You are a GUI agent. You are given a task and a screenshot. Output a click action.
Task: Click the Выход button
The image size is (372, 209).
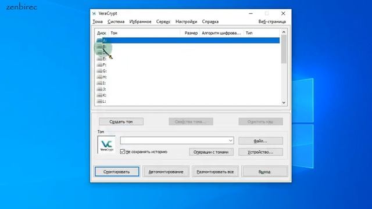pos(264,172)
